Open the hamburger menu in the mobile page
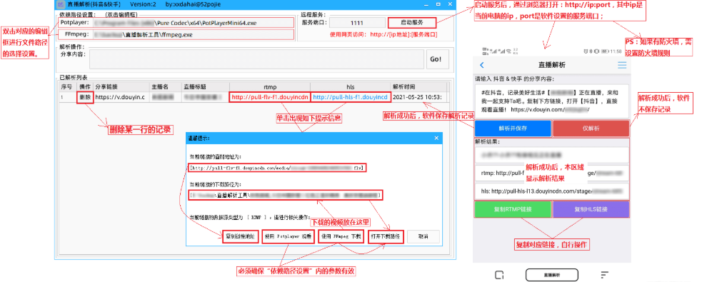The height and width of the screenshot is (282, 707). pos(622,65)
